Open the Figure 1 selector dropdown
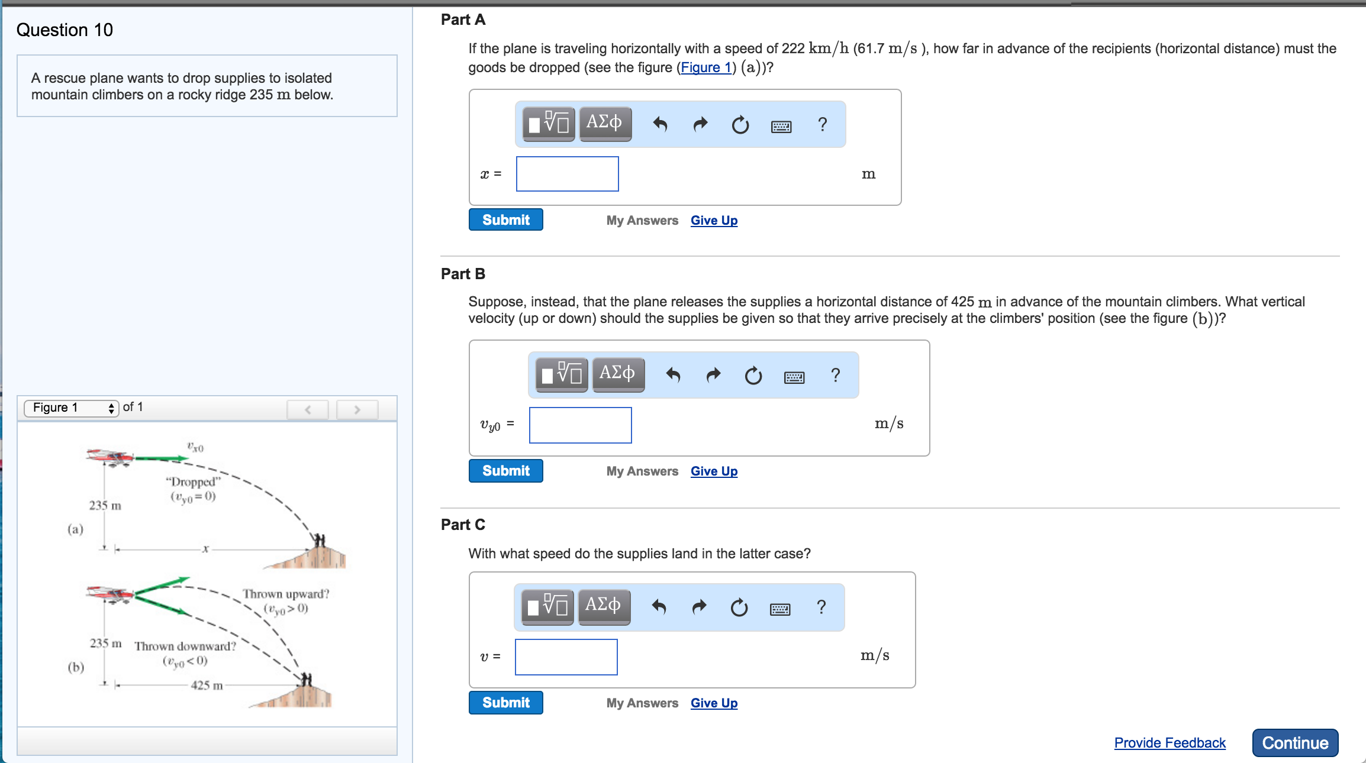1366x763 pixels. (x=71, y=408)
